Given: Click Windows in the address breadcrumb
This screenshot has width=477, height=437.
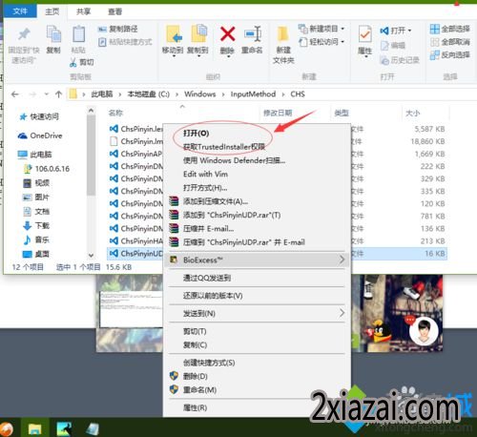Looking at the screenshot, I should coord(200,94).
